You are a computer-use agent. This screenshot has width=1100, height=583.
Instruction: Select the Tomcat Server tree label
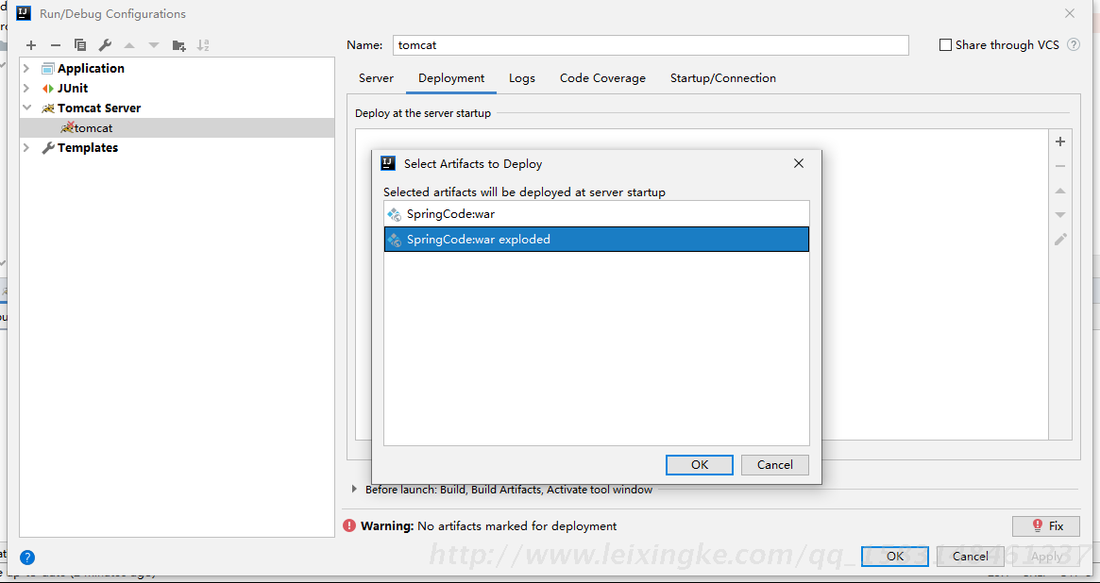[x=99, y=108]
